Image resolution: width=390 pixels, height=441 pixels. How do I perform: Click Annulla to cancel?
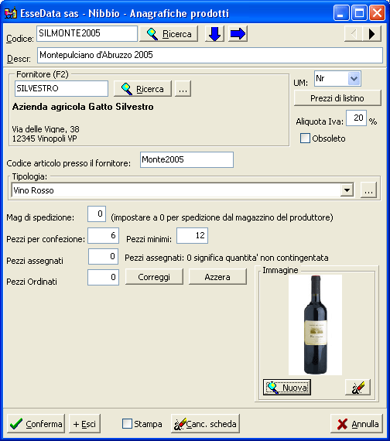click(x=357, y=423)
